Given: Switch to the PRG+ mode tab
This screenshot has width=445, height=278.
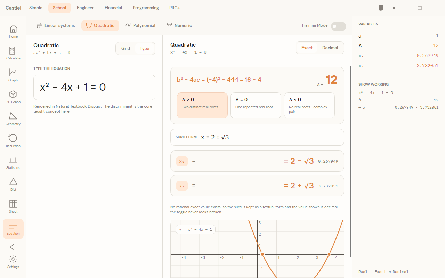Looking at the screenshot, I should [175, 8].
